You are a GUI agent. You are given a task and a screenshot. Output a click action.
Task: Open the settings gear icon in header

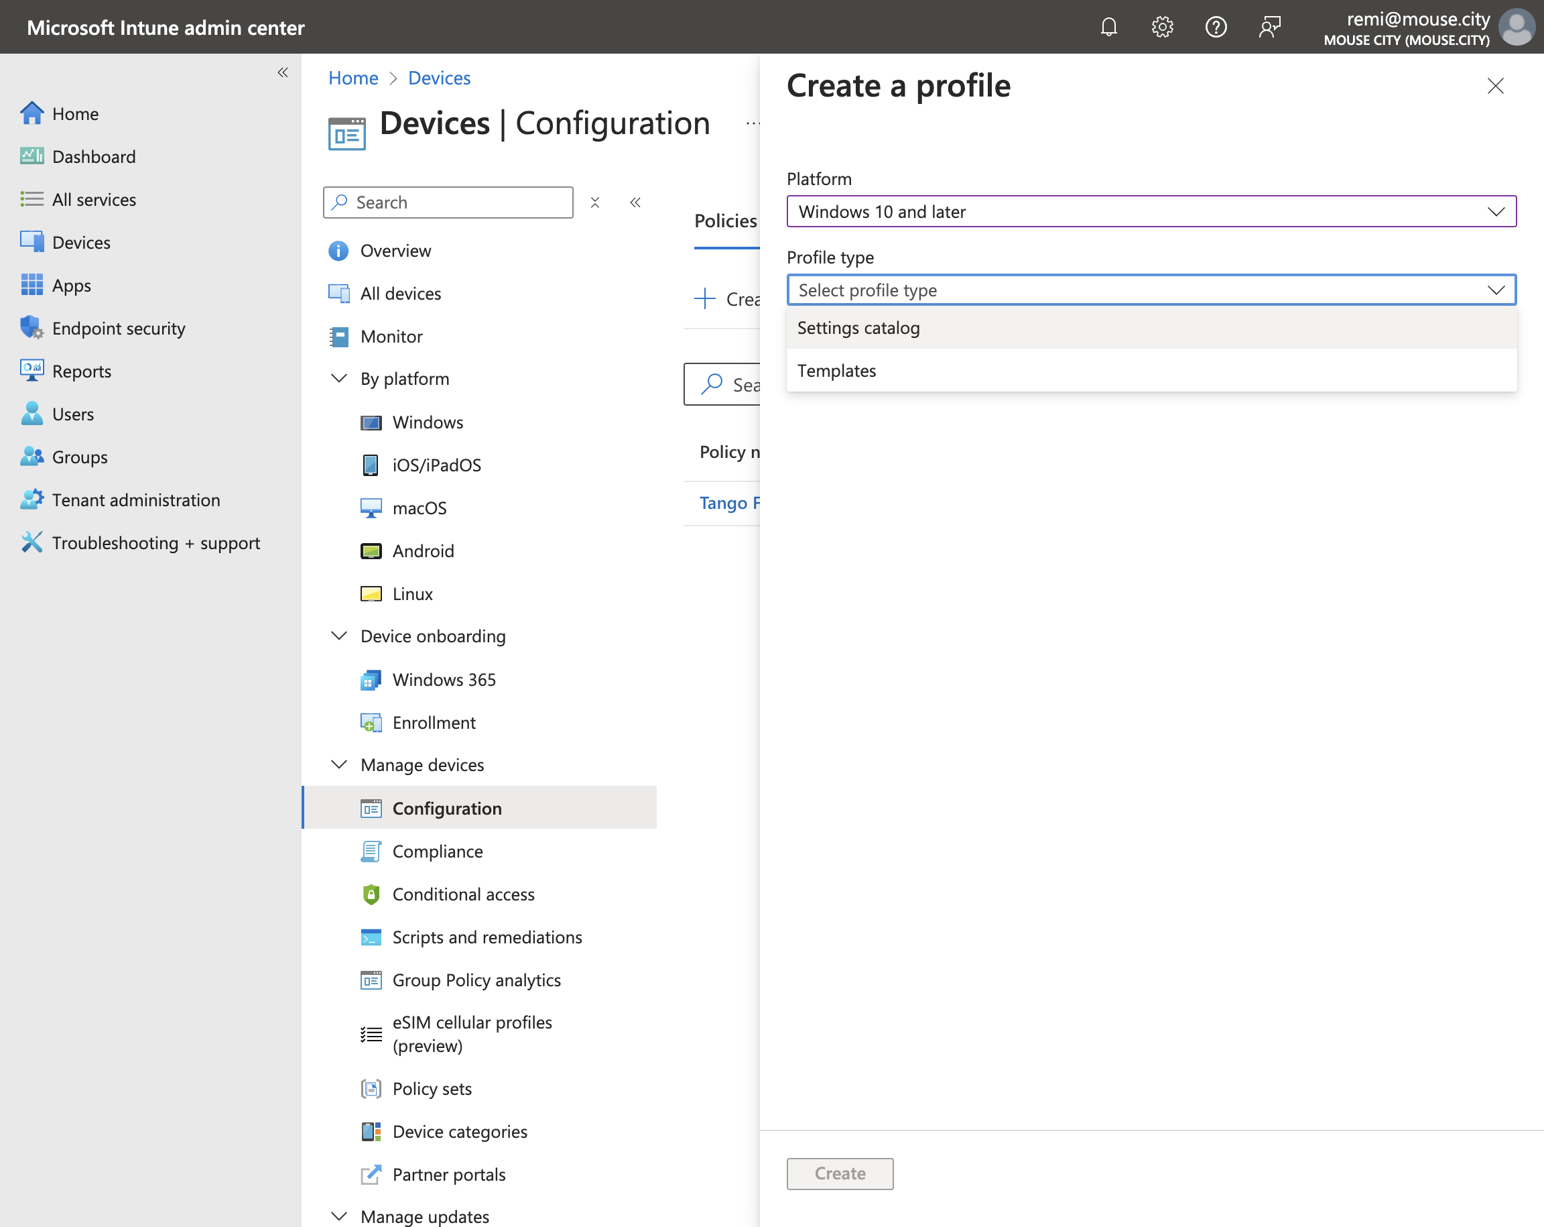click(x=1161, y=27)
